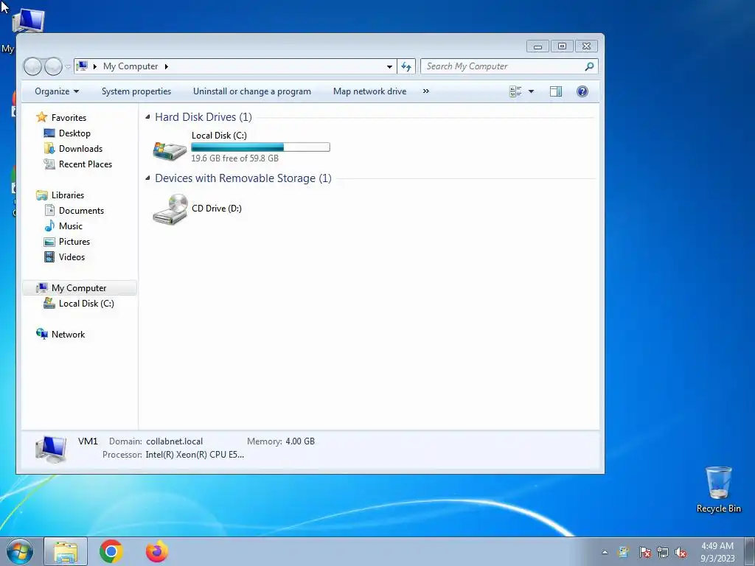Click the Change your view icon
Image resolution: width=755 pixels, height=566 pixels.
(x=515, y=91)
